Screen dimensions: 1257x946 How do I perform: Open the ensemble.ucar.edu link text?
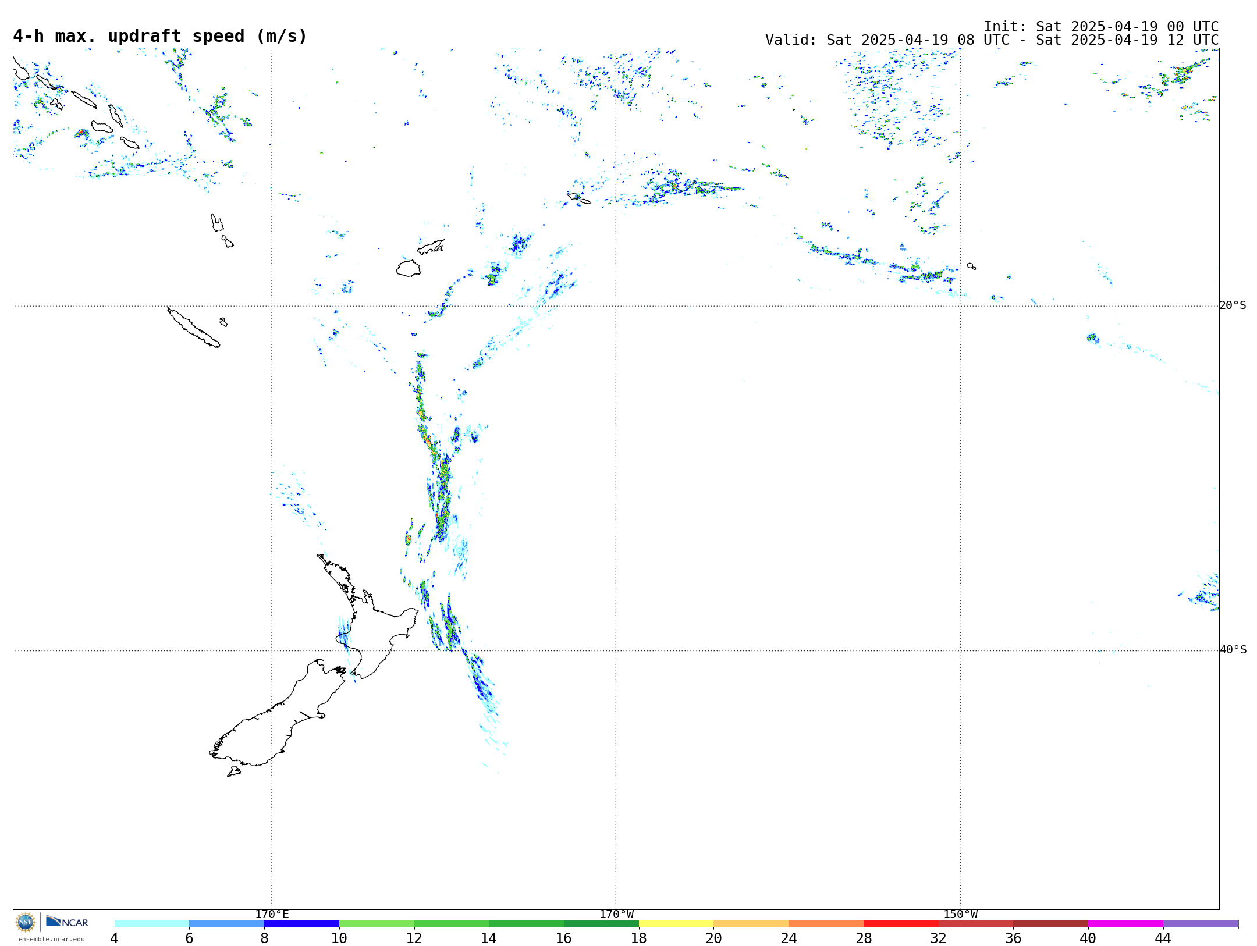coord(52,939)
